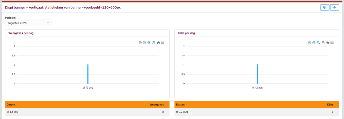Click the blue bar in the Kliks chart
Viewport: 344px width, 119px height.
tap(257, 75)
